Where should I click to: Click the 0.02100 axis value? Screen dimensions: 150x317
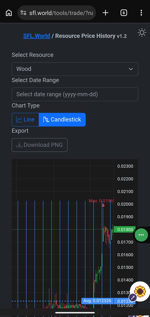pos(125,192)
